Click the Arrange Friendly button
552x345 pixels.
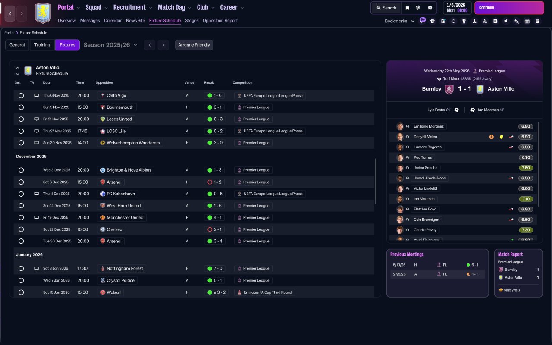tap(194, 45)
